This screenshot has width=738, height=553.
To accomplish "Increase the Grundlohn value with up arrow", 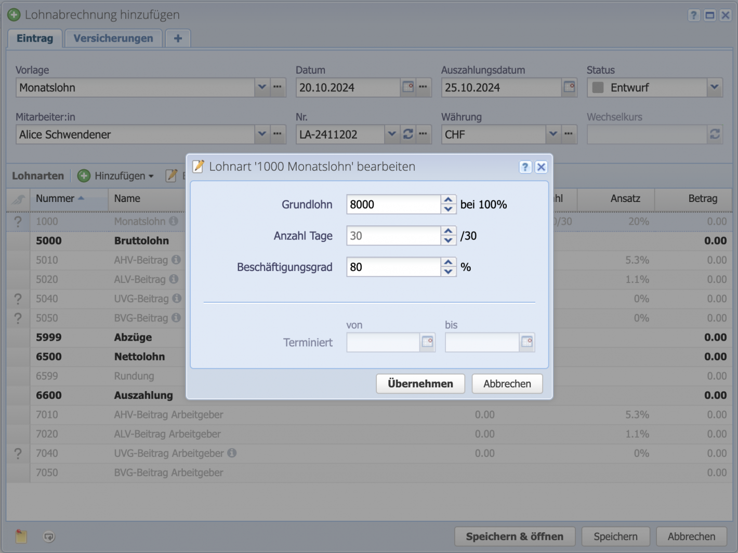I will tap(448, 200).
